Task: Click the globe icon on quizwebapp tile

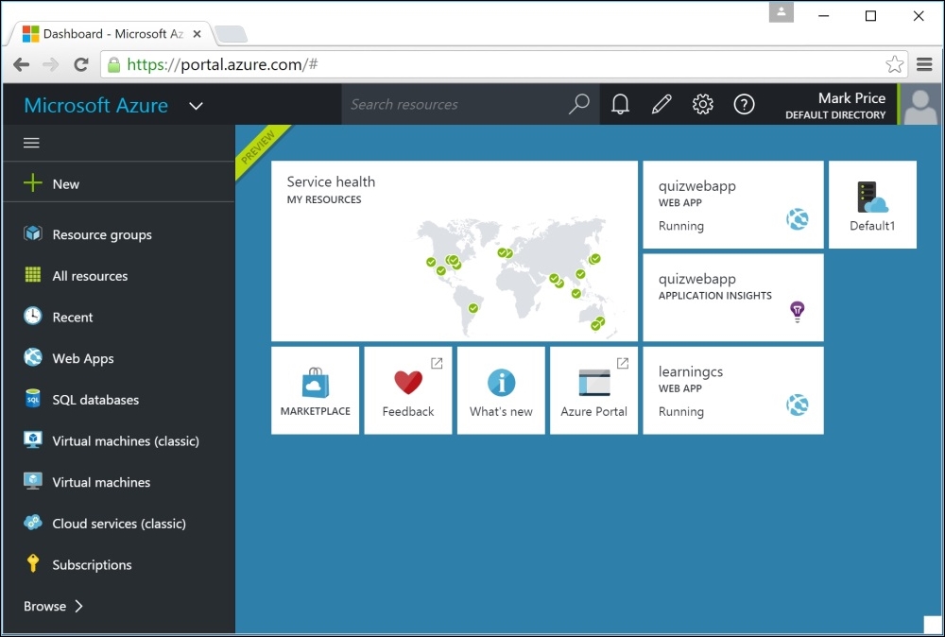Action: tap(798, 219)
